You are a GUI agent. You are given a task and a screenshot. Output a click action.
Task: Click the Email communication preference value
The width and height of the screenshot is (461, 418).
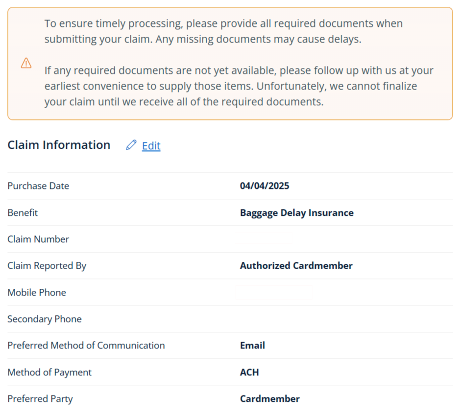(252, 346)
